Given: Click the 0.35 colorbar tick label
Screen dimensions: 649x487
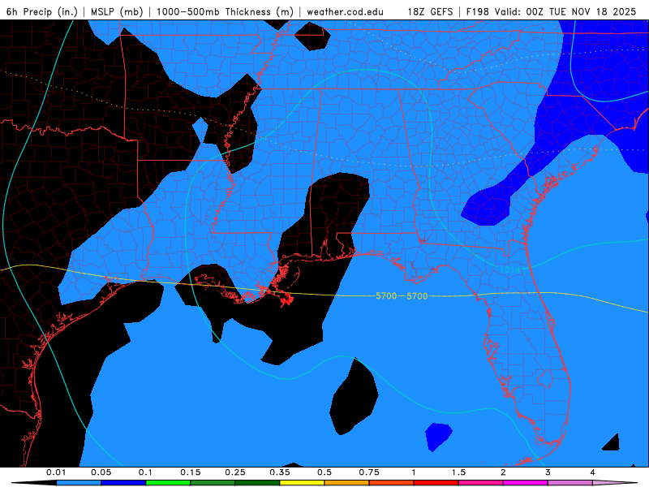Looking at the screenshot, I should [280, 472].
